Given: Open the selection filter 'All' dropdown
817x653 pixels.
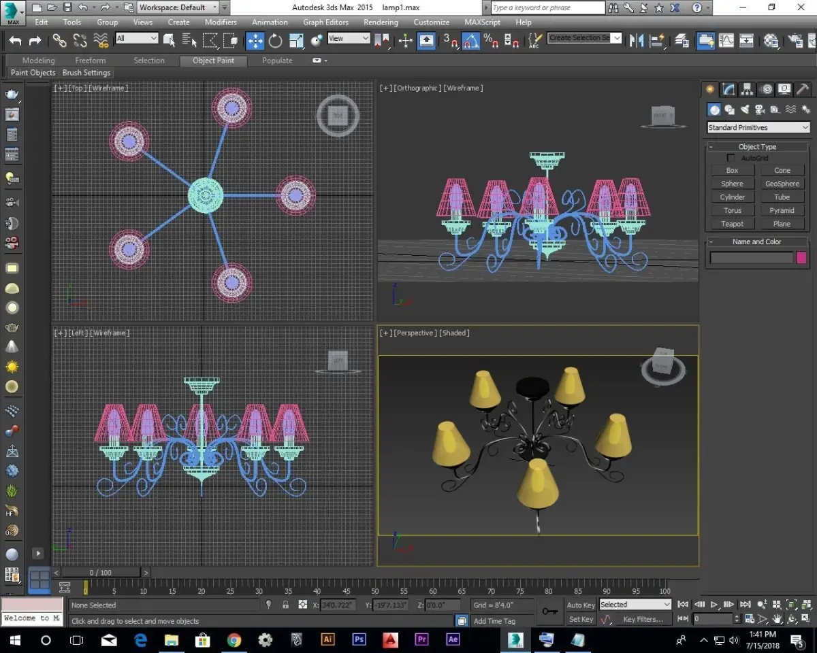Looking at the screenshot, I should (x=136, y=38).
